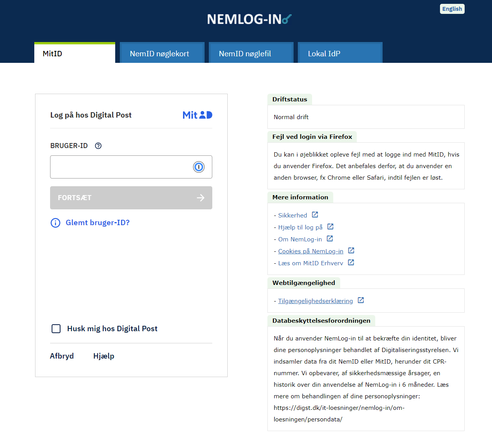Open the Om NemLog-in link

(300, 239)
